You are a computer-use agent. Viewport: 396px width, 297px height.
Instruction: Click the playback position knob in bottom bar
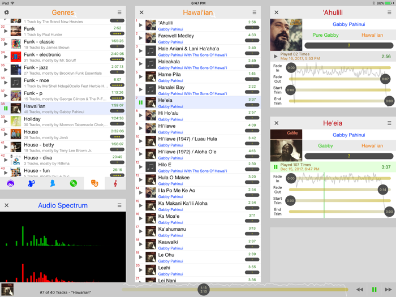[204, 290]
